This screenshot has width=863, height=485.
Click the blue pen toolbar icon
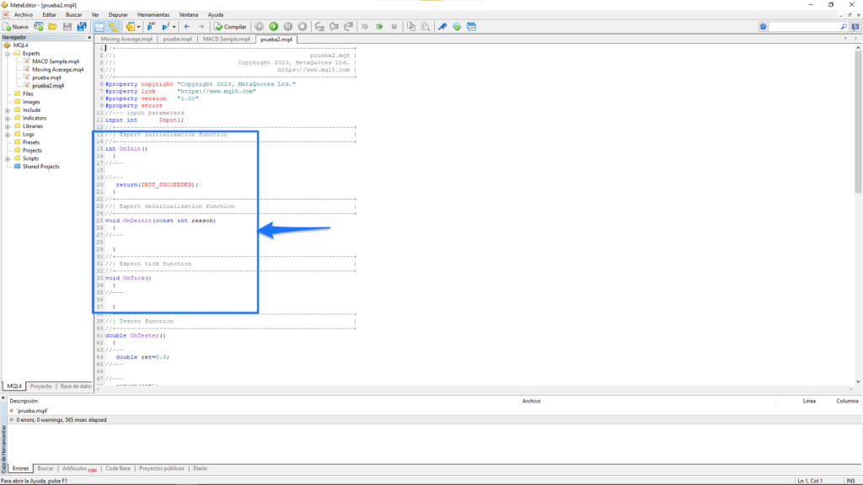(442, 26)
